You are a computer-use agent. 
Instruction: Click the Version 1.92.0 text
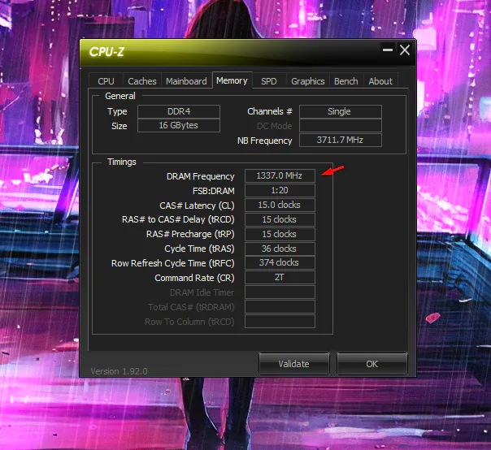tap(119, 371)
